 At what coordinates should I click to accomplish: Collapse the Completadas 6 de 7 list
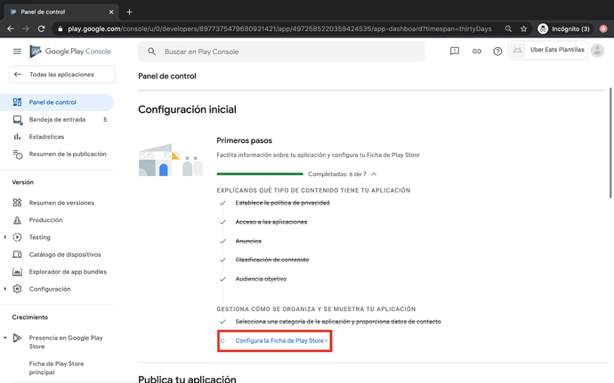tap(374, 174)
